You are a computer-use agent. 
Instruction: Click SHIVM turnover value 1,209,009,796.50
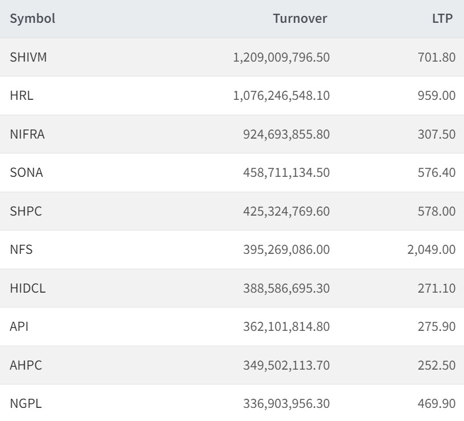(x=281, y=57)
